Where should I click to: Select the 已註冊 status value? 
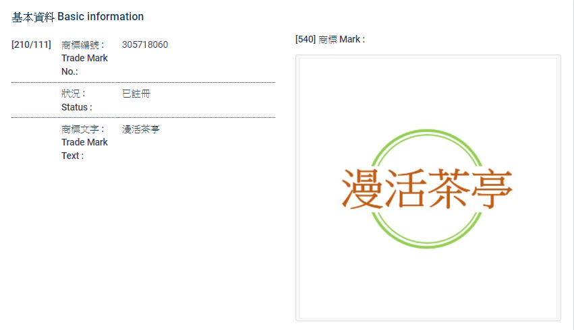tap(136, 94)
